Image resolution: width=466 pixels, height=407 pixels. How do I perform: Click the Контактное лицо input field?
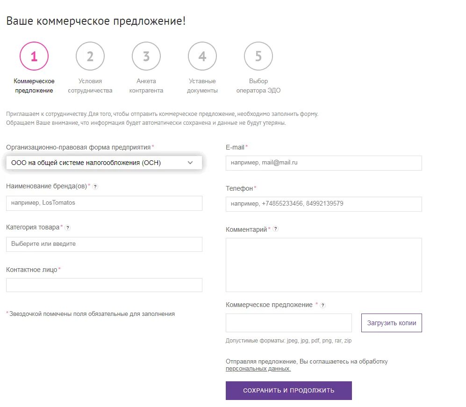click(104, 285)
